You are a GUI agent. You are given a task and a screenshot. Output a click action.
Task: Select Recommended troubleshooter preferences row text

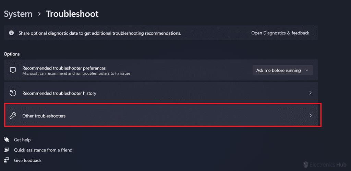pyautogui.click(x=64, y=68)
